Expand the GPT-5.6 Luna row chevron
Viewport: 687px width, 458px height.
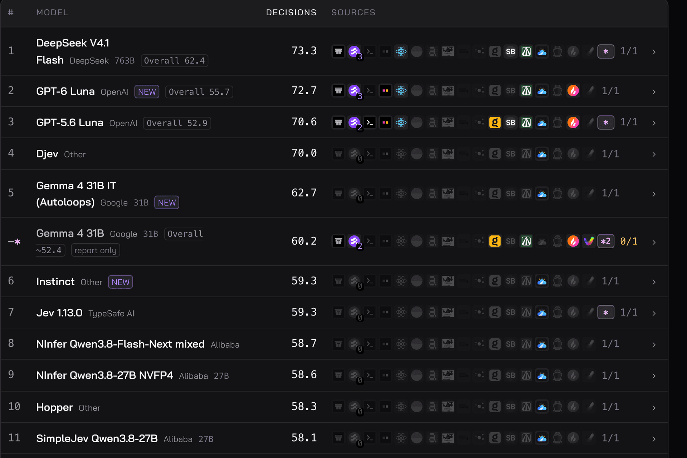[x=654, y=123]
